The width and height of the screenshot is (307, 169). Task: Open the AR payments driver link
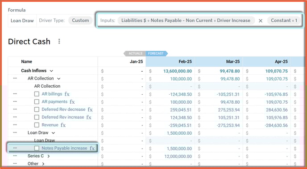tap(54, 102)
